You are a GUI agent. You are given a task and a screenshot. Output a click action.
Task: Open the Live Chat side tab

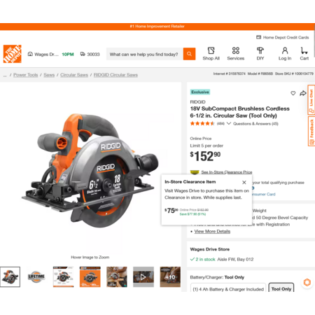pos(311,100)
